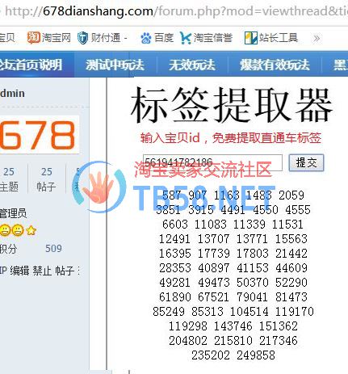
Task: Click the 编辑 admin link
Action: point(19,271)
